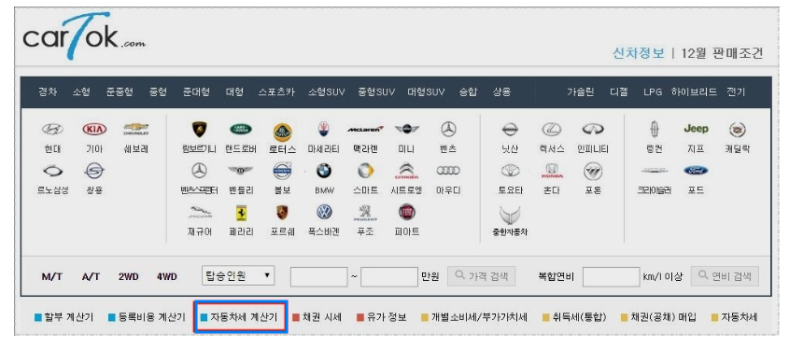The height and width of the screenshot is (349, 789).
Task: Choose the BMW logo
Action: [324, 171]
